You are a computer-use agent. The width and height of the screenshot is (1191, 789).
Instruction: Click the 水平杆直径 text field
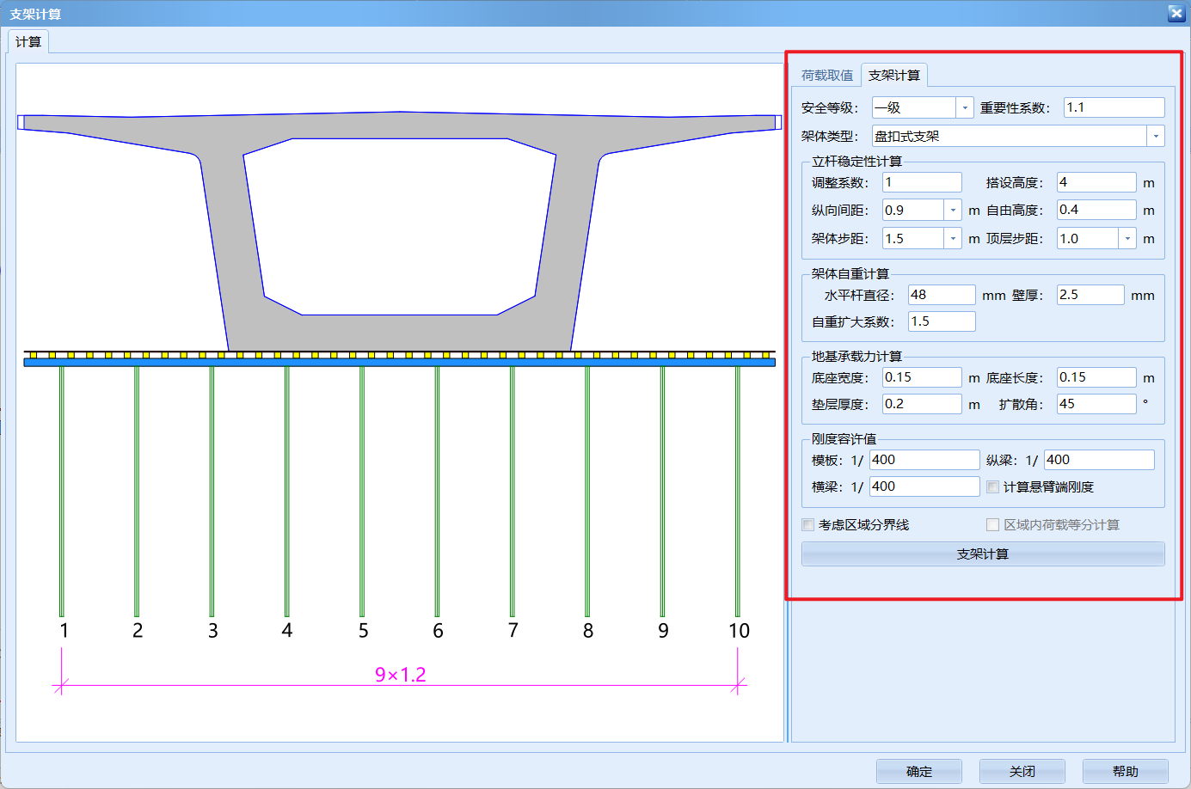(942, 295)
